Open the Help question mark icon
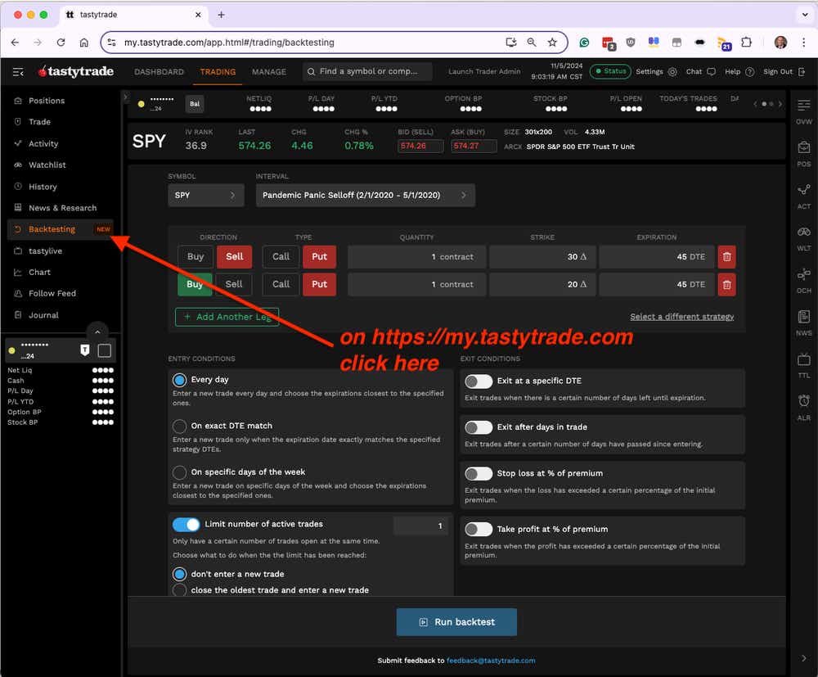The height and width of the screenshot is (677, 818). coord(749,72)
